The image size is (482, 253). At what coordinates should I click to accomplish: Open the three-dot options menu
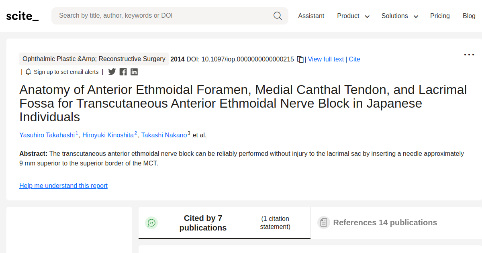[469, 54]
